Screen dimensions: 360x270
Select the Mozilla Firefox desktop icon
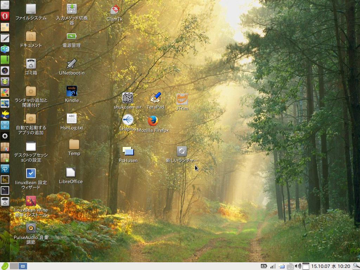tap(153, 124)
